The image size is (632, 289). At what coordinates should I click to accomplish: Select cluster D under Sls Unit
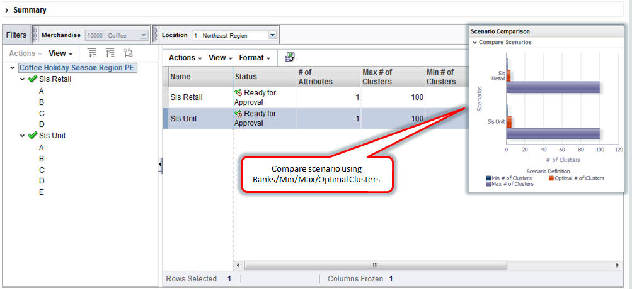pos(42,181)
